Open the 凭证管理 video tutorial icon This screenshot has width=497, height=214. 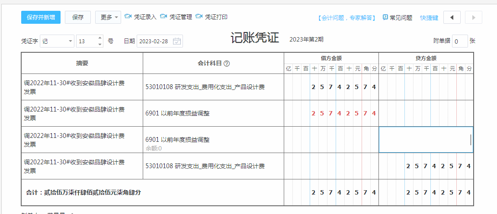pyautogui.click(x=164, y=17)
